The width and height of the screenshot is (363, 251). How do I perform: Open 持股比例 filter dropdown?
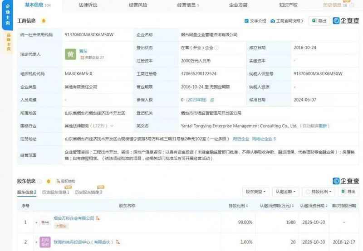point(319,192)
